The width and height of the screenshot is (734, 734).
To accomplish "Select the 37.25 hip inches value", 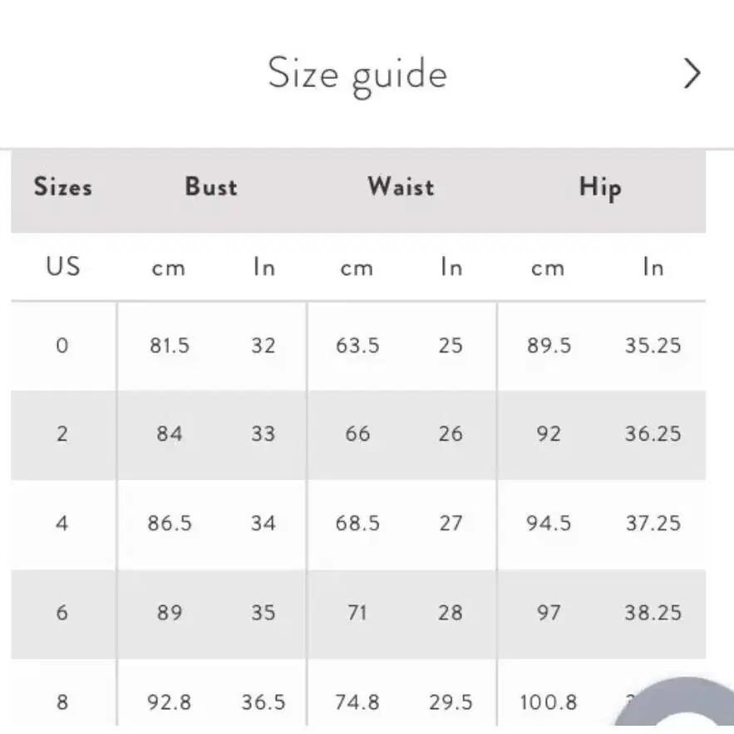I will pos(653,523).
